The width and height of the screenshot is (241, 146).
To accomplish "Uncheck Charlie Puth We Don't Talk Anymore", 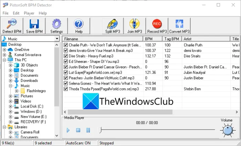I will (x=66, y=45).
